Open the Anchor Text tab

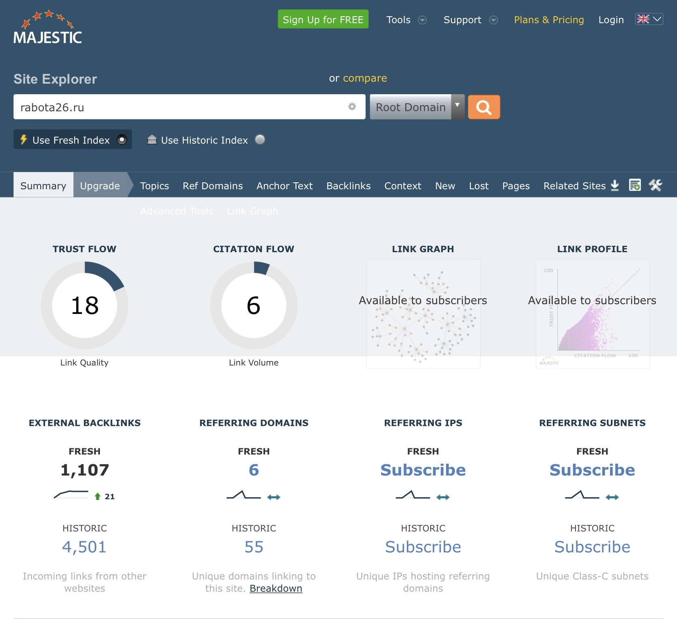point(285,186)
